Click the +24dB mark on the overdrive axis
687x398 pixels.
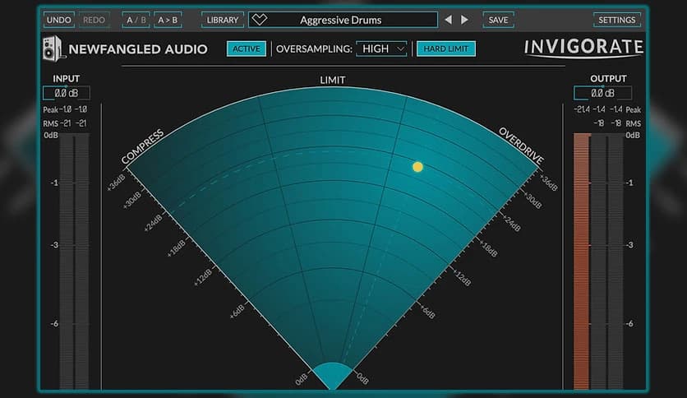(x=511, y=223)
